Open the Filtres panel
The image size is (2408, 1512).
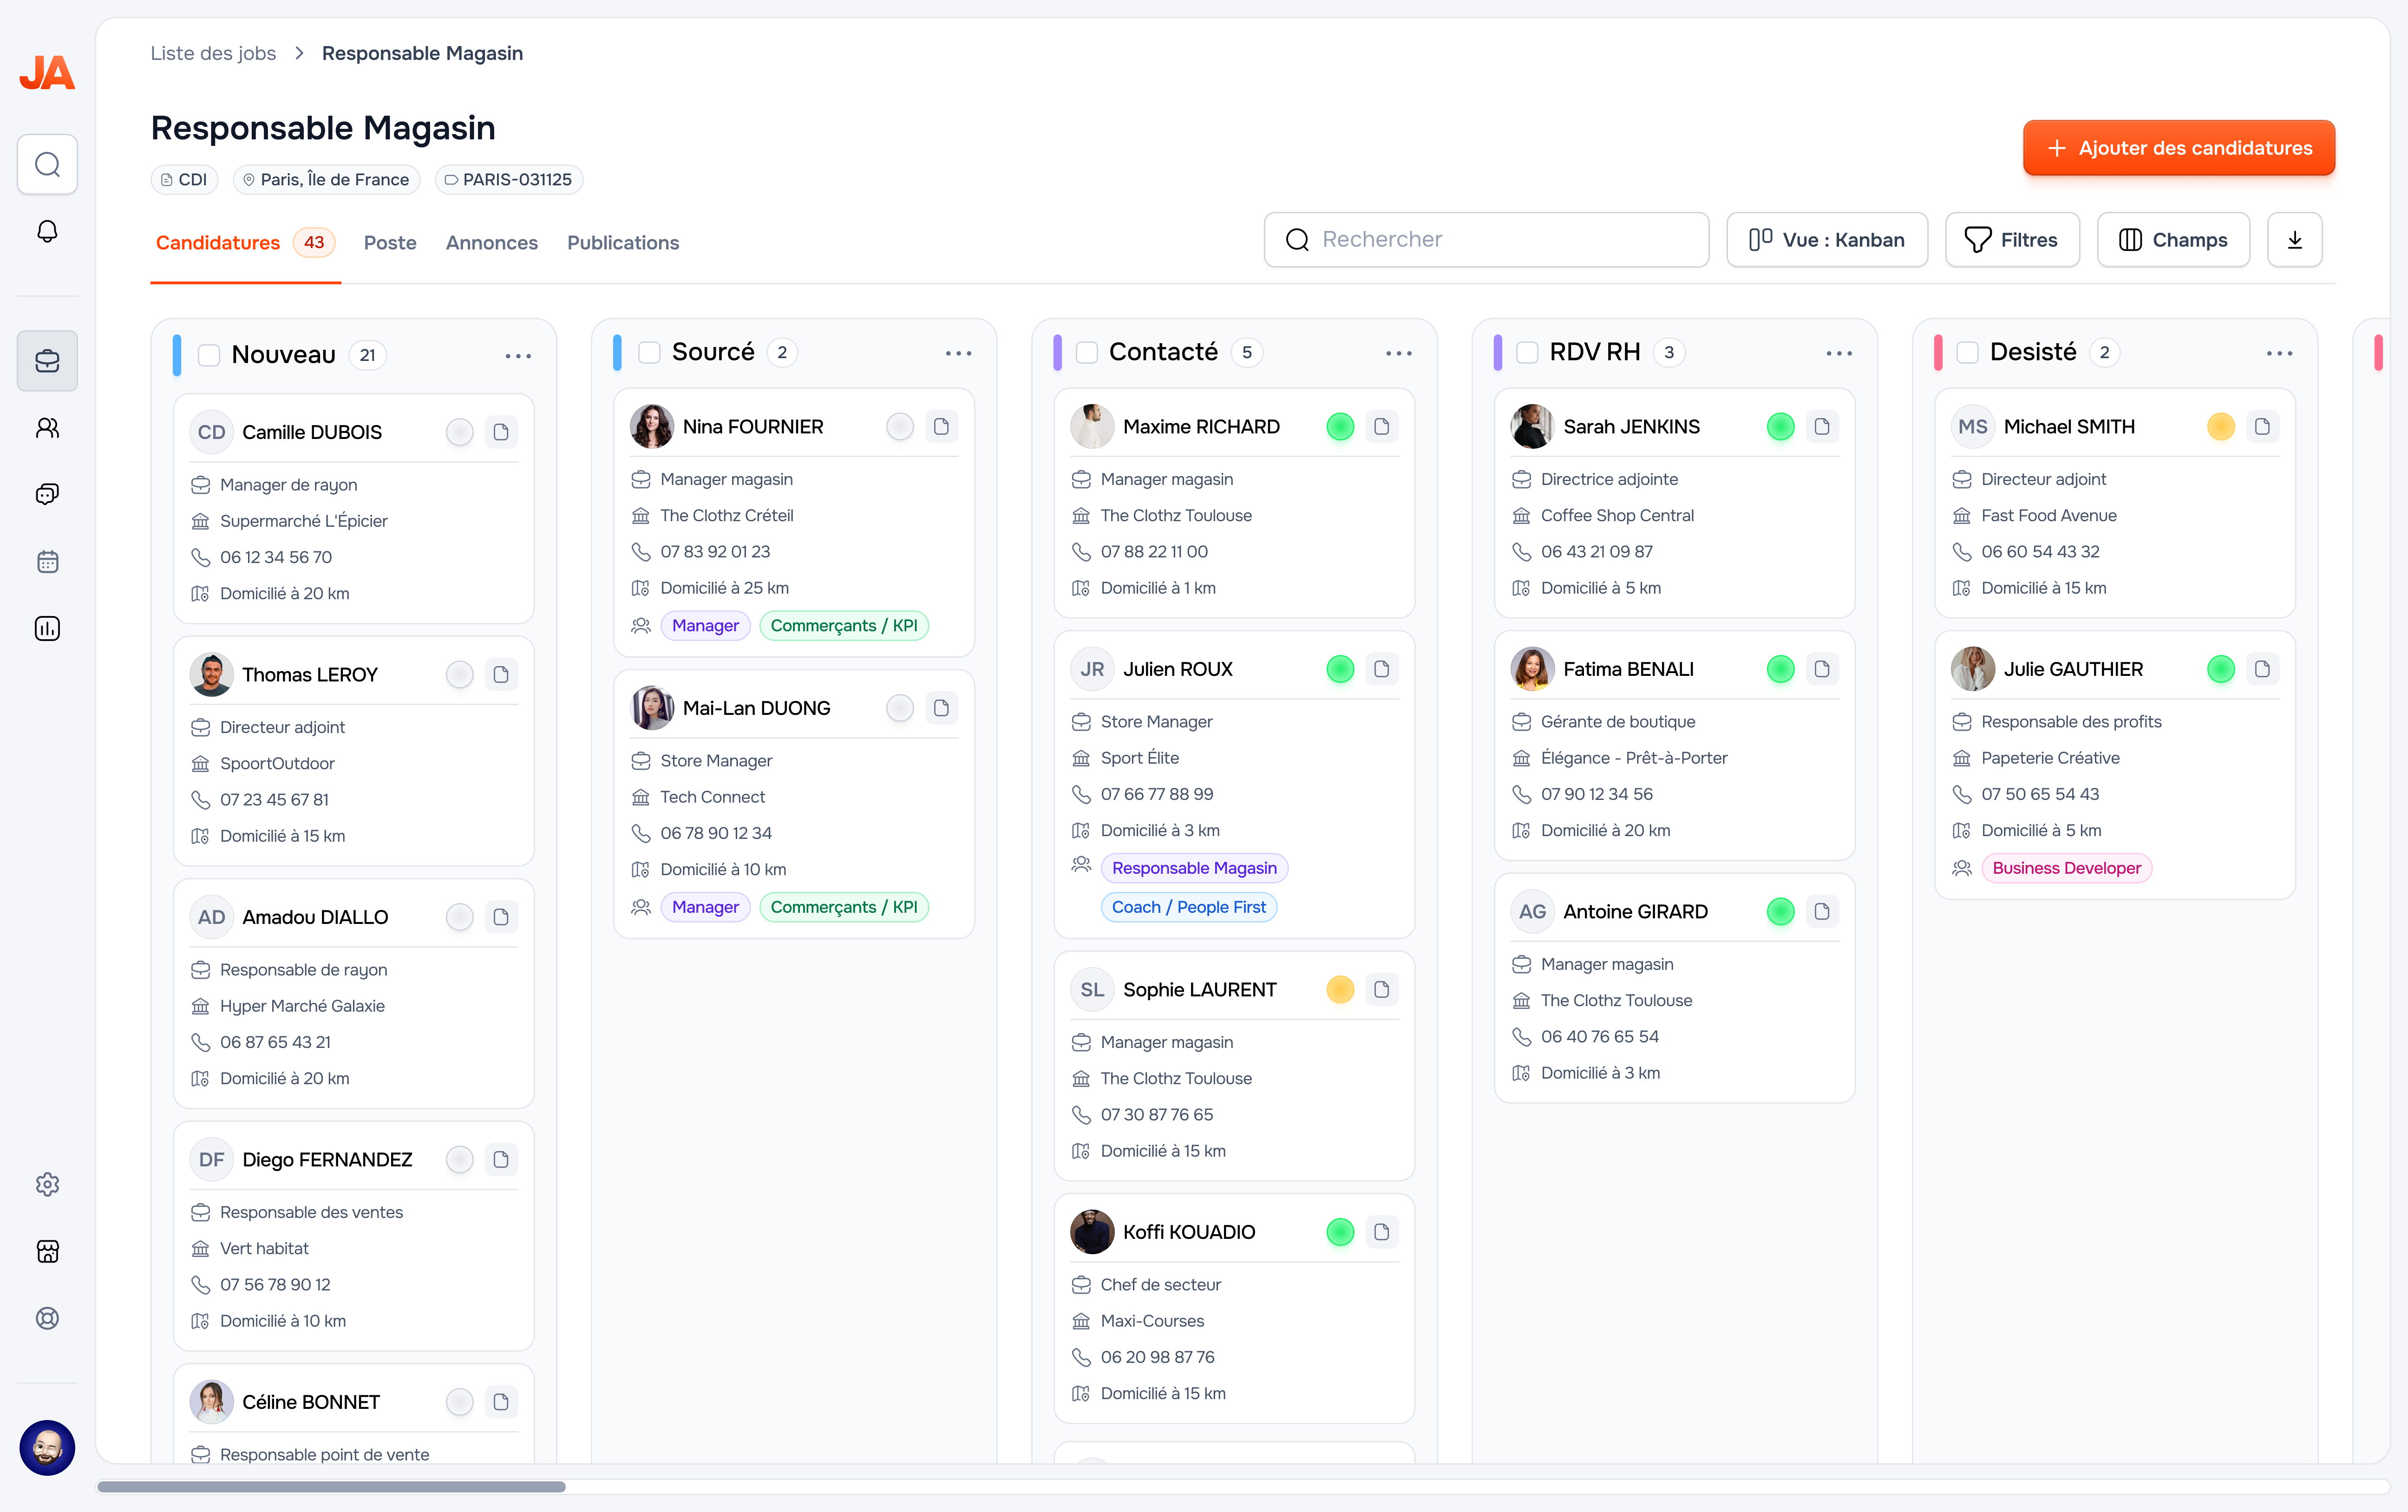[x=2012, y=240]
